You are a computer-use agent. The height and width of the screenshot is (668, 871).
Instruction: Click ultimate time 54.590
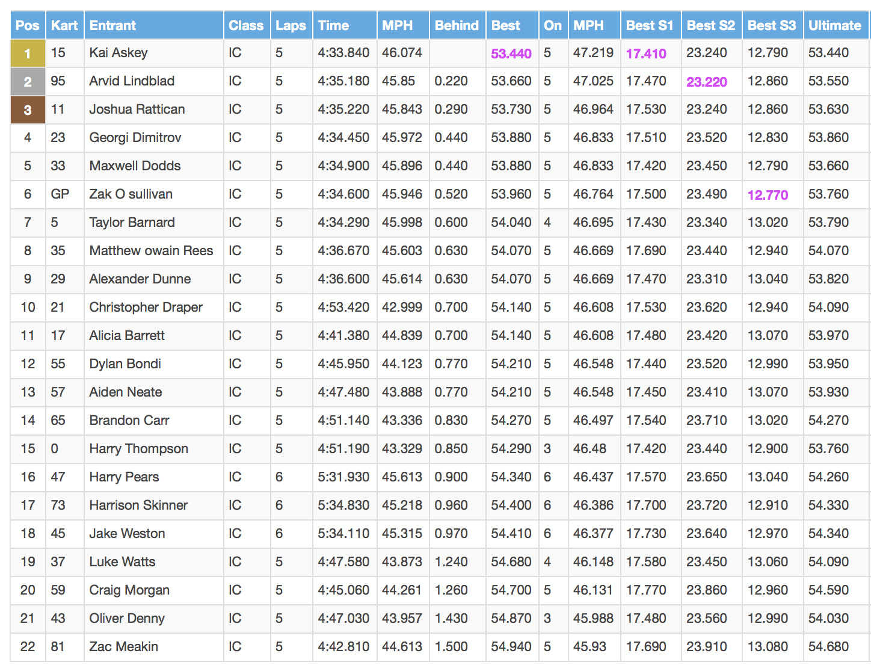coord(828,590)
